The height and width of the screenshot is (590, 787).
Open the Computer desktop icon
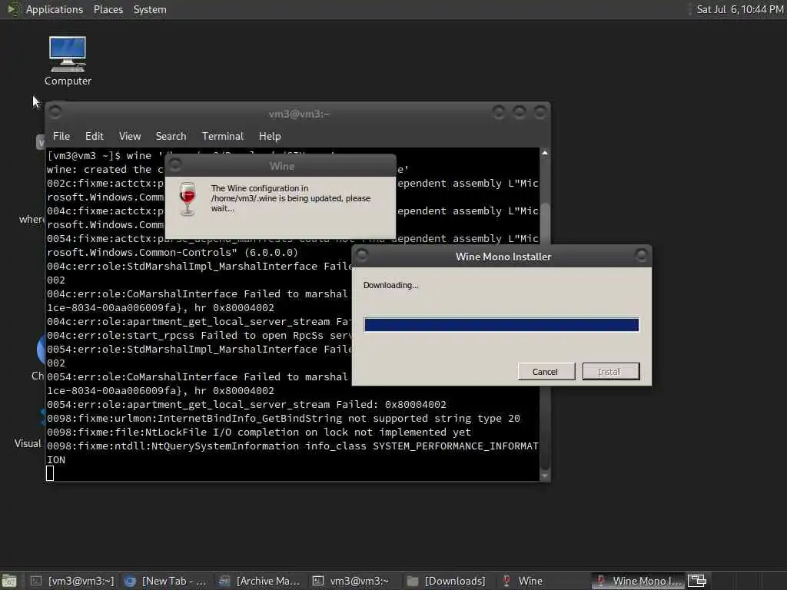pyautogui.click(x=68, y=61)
